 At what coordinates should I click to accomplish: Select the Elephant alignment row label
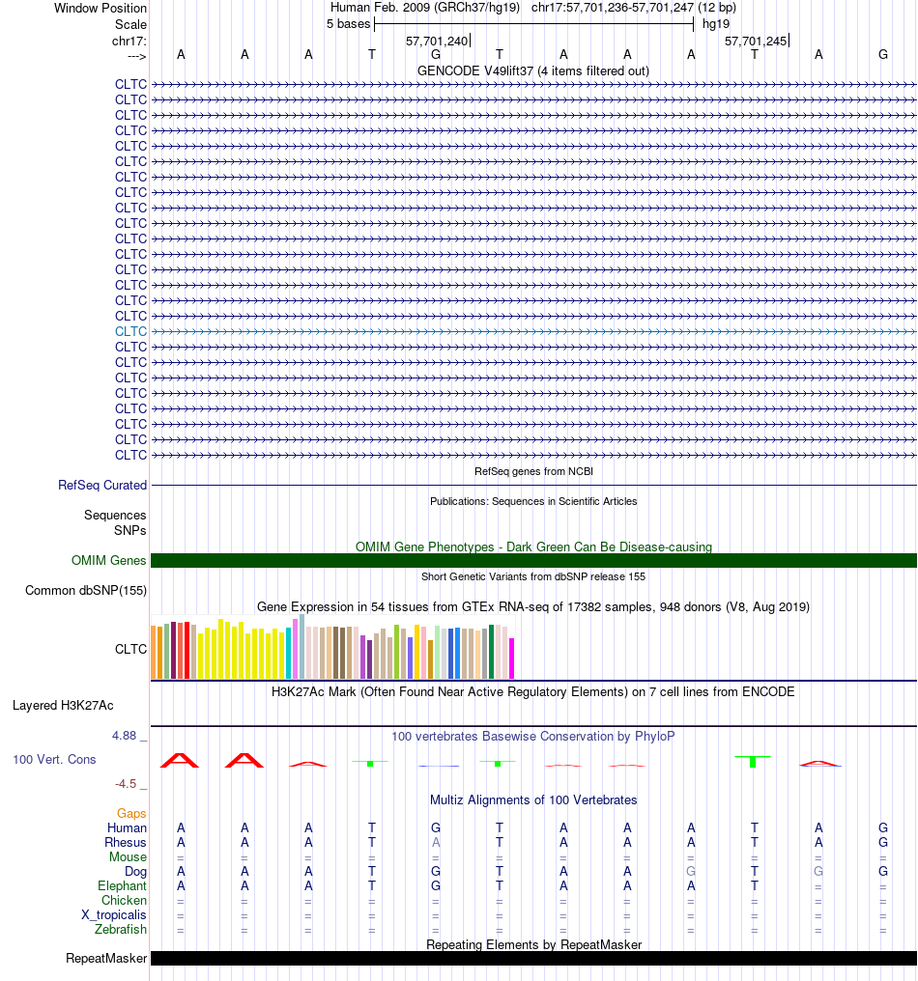(122, 886)
